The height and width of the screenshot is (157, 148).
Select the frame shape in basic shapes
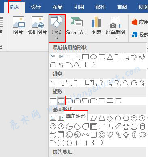pos(94,127)
